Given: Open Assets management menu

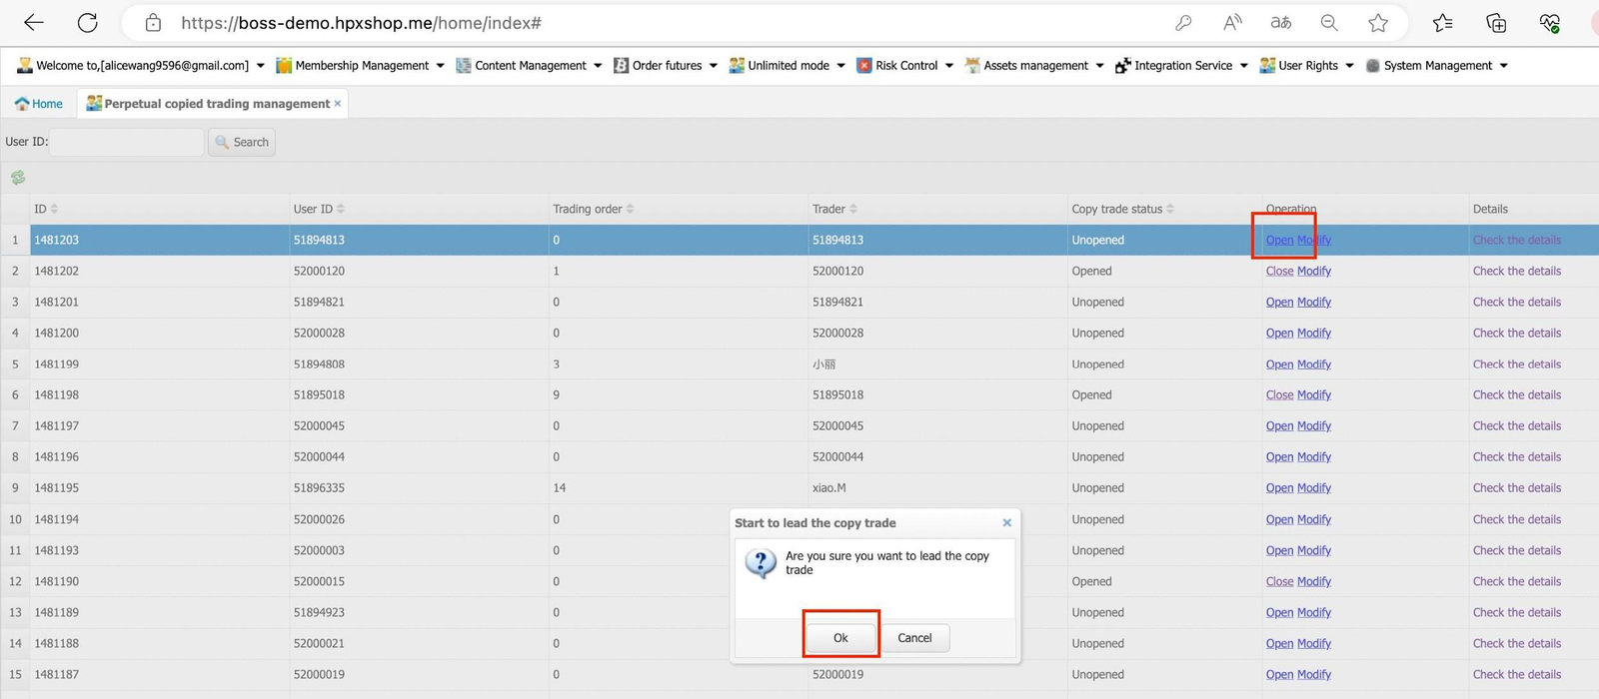Looking at the screenshot, I should [x=1034, y=66].
